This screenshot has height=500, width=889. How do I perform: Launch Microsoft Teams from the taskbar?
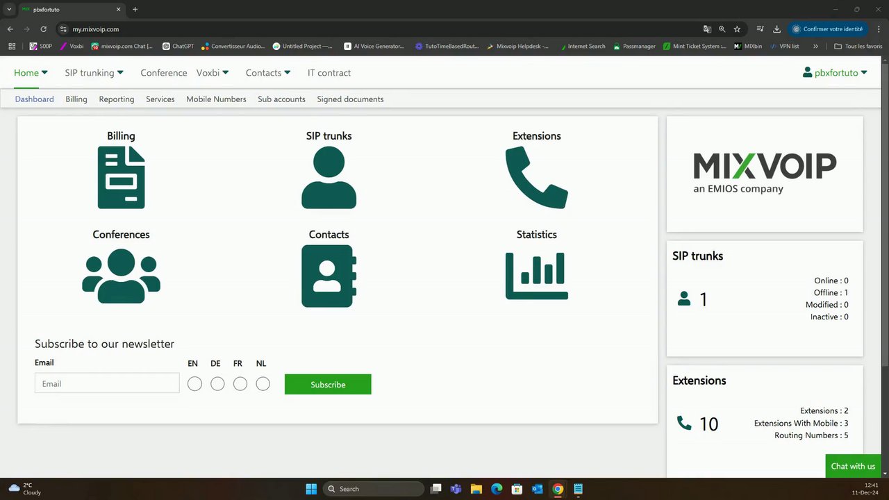(x=456, y=489)
